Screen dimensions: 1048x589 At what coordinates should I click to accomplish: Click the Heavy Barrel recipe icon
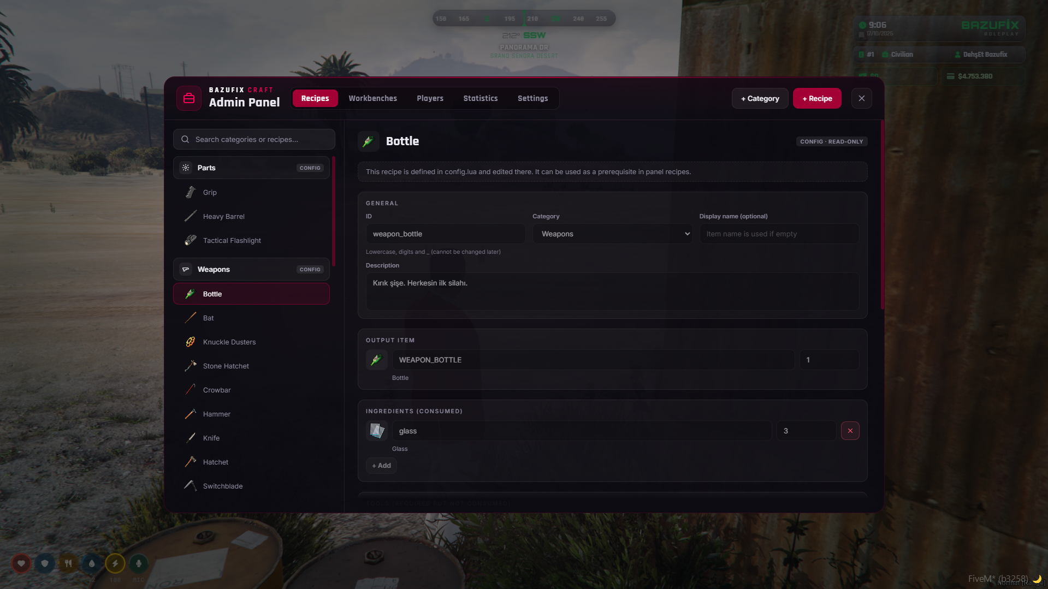[191, 216]
